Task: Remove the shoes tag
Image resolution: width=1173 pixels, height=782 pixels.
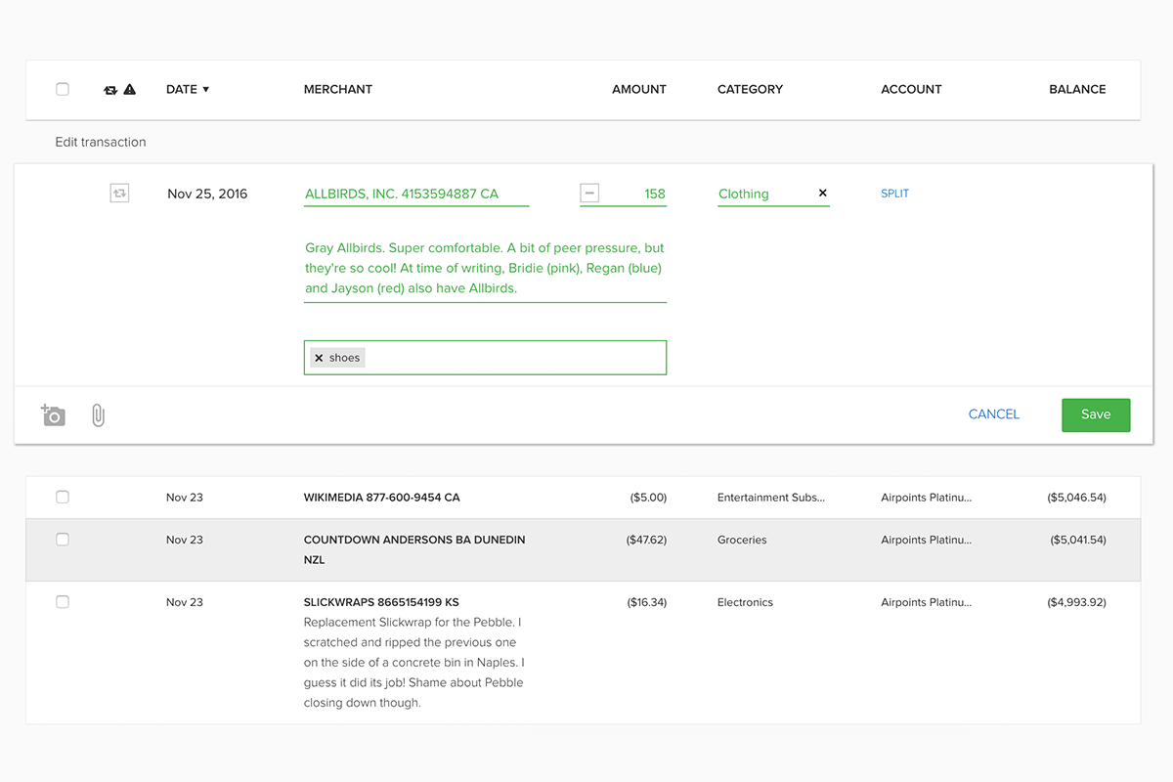Action: coord(319,358)
